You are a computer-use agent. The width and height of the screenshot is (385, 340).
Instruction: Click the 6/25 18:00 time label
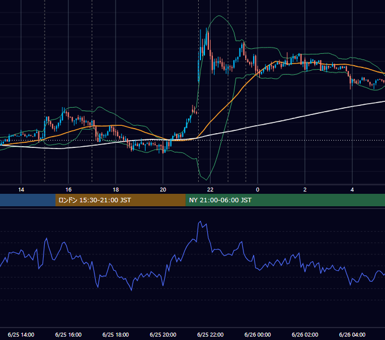pos(115,334)
